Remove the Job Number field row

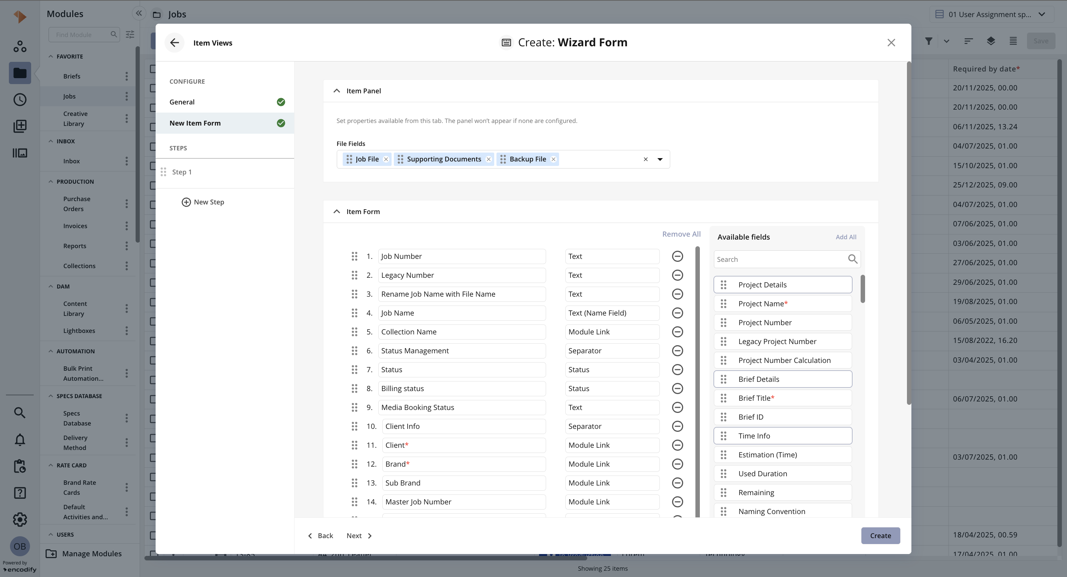tap(677, 256)
